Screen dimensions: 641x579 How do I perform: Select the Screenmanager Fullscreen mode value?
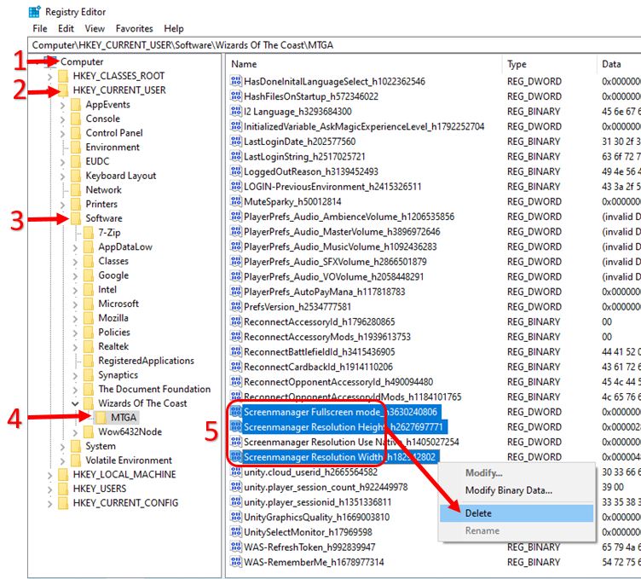[x=340, y=412]
